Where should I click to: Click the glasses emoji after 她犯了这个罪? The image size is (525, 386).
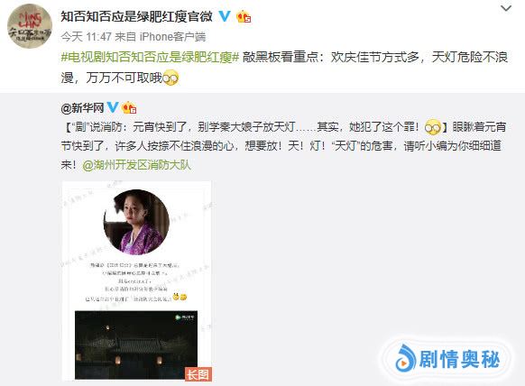[433, 127]
